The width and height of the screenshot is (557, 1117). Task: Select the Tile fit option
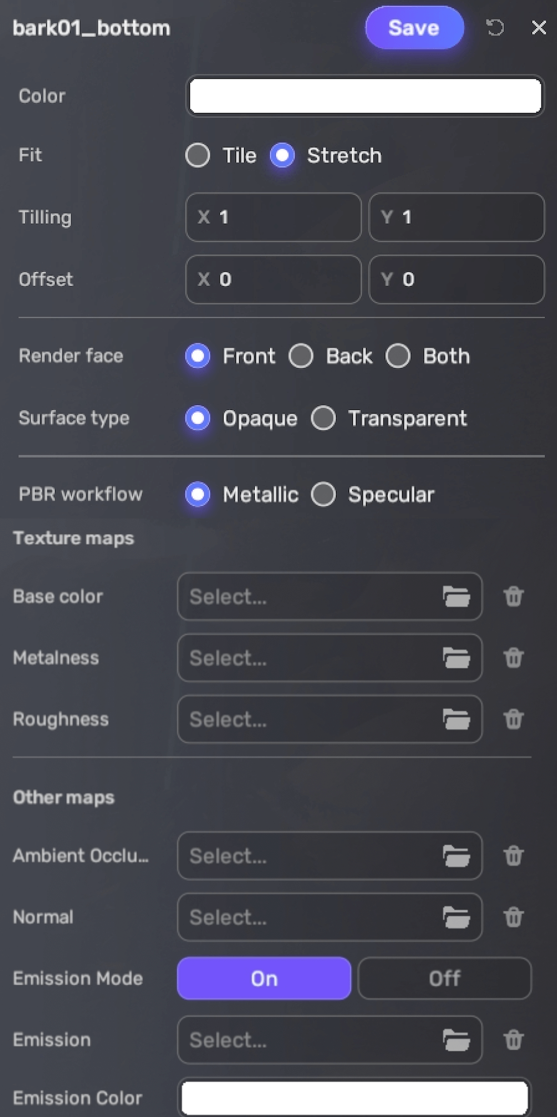(x=198, y=156)
